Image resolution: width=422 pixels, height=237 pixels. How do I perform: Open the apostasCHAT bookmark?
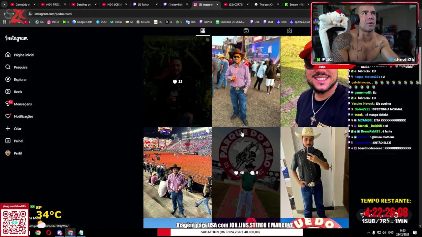pyautogui.click(x=300, y=22)
